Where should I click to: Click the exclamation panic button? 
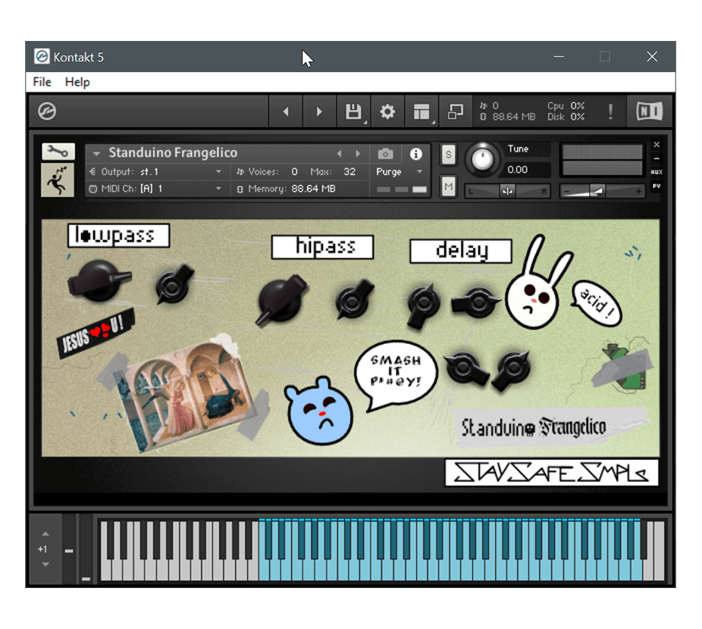[x=610, y=111]
